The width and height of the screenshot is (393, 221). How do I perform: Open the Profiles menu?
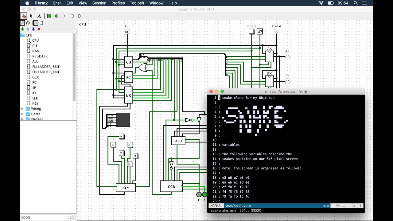pyautogui.click(x=118, y=3)
